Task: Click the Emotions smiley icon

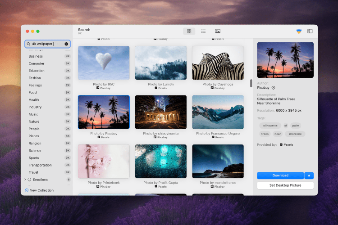Action: coord(30,180)
